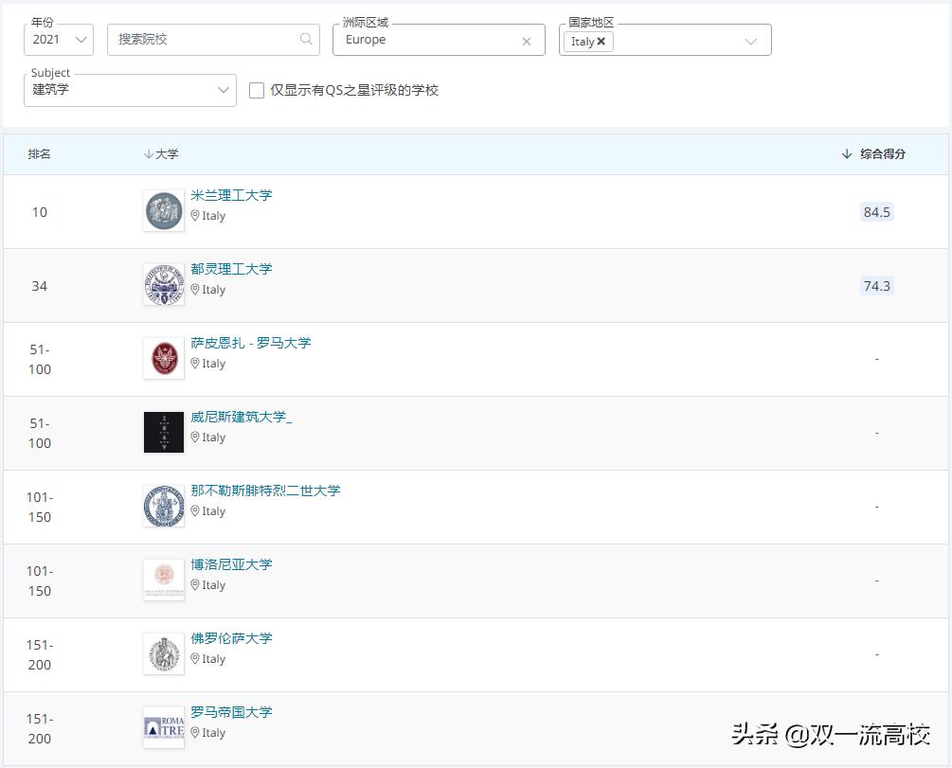Open the 萨皮恩扎 - 罗马大学 link

pos(253,343)
